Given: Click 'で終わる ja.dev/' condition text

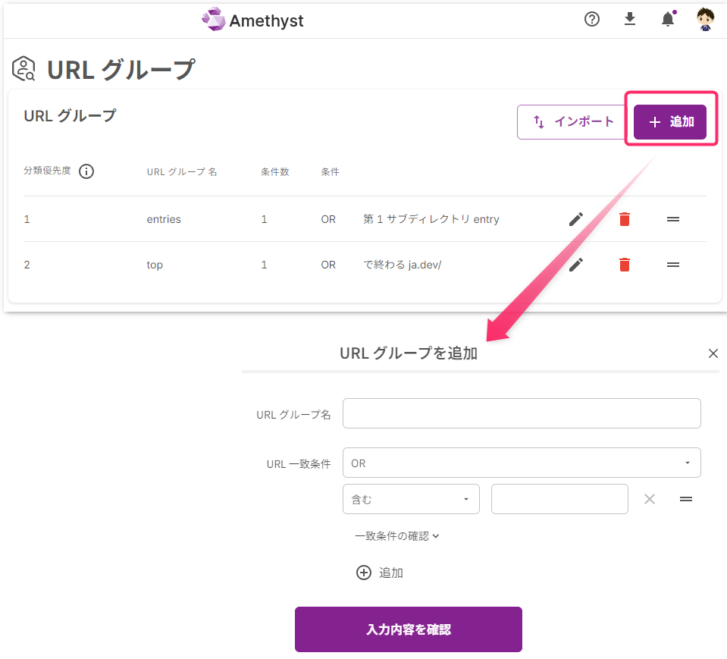Looking at the screenshot, I should [x=402, y=265].
